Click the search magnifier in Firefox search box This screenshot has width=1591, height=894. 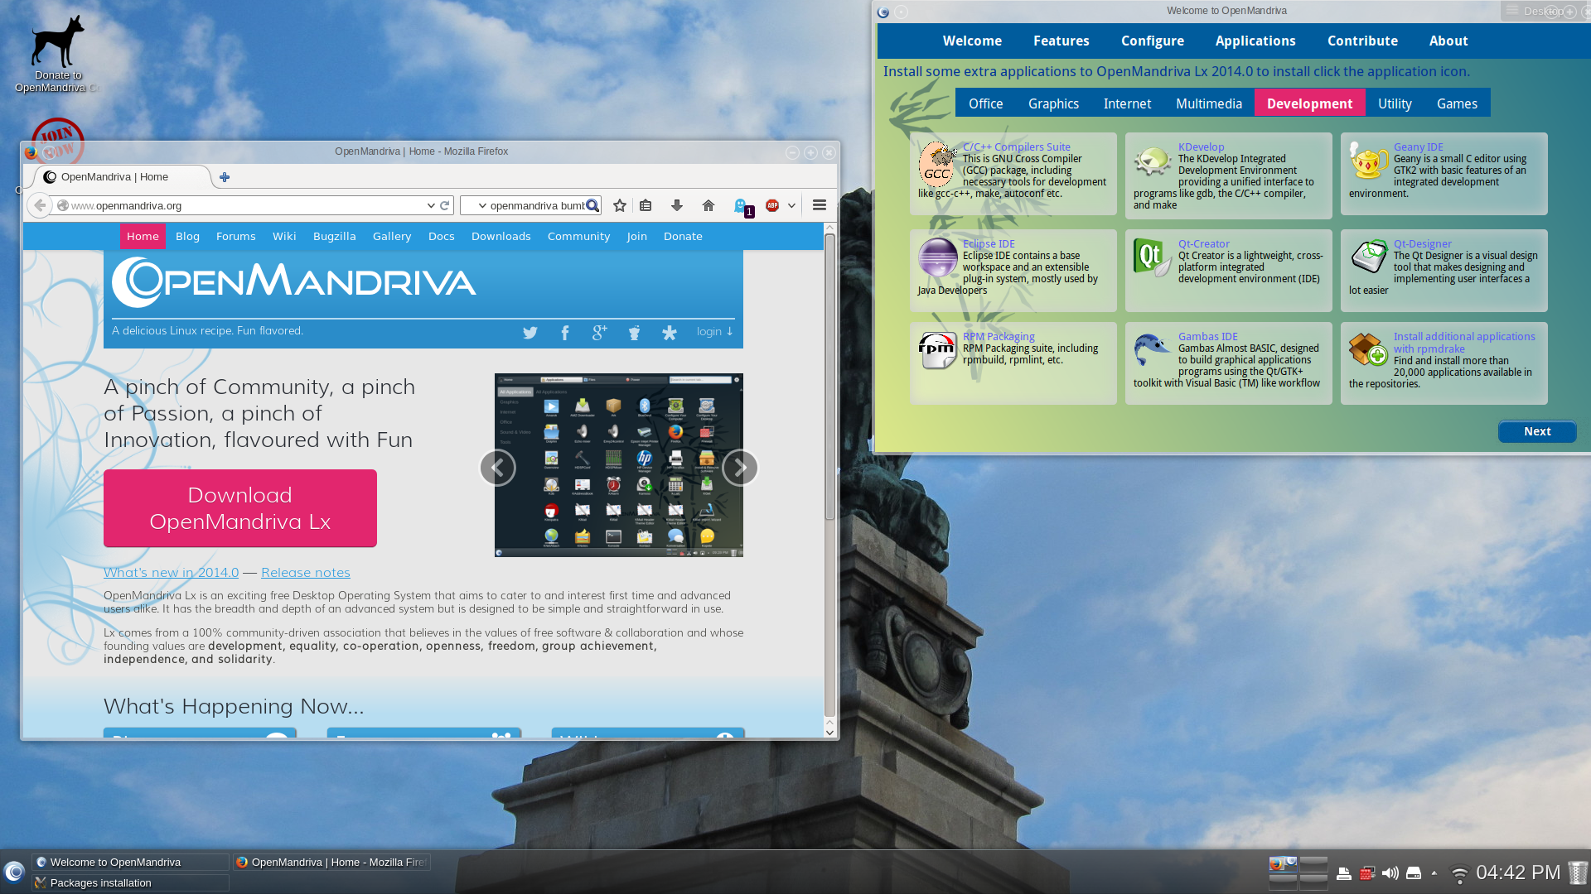[x=592, y=205]
